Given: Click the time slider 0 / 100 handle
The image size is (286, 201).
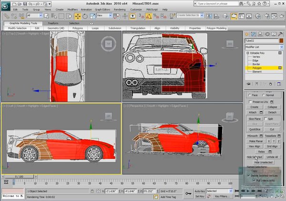Looking at the screenshot, I should pos(19,177).
